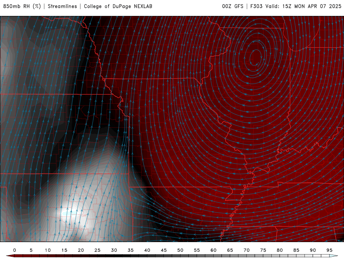Click the "15" colorbar scale label
Viewport: 344px width, 258px height.
click(64, 250)
